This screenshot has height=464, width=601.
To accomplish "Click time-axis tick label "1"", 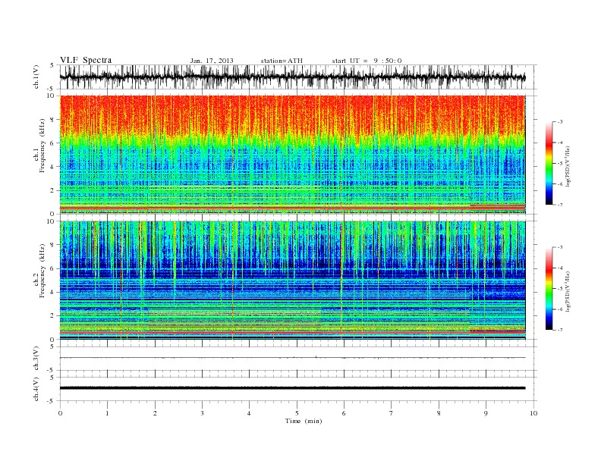I will [x=107, y=413].
